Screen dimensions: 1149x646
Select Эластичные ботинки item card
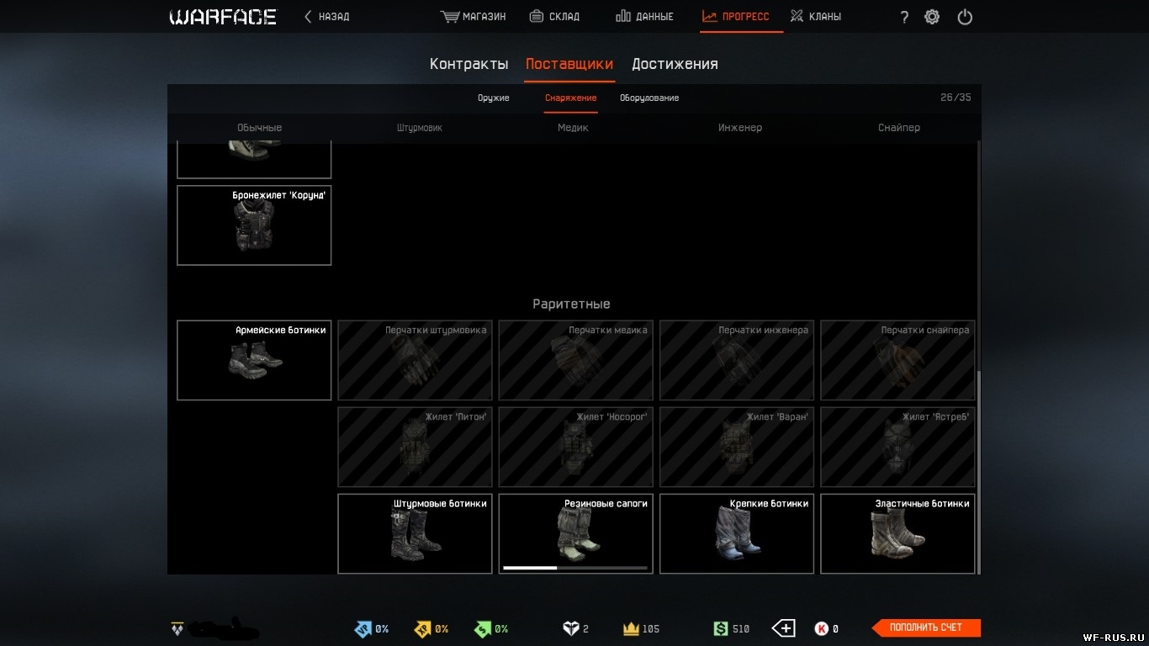click(897, 533)
